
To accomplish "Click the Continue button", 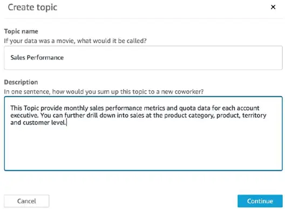I will pyautogui.click(x=260, y=201).
